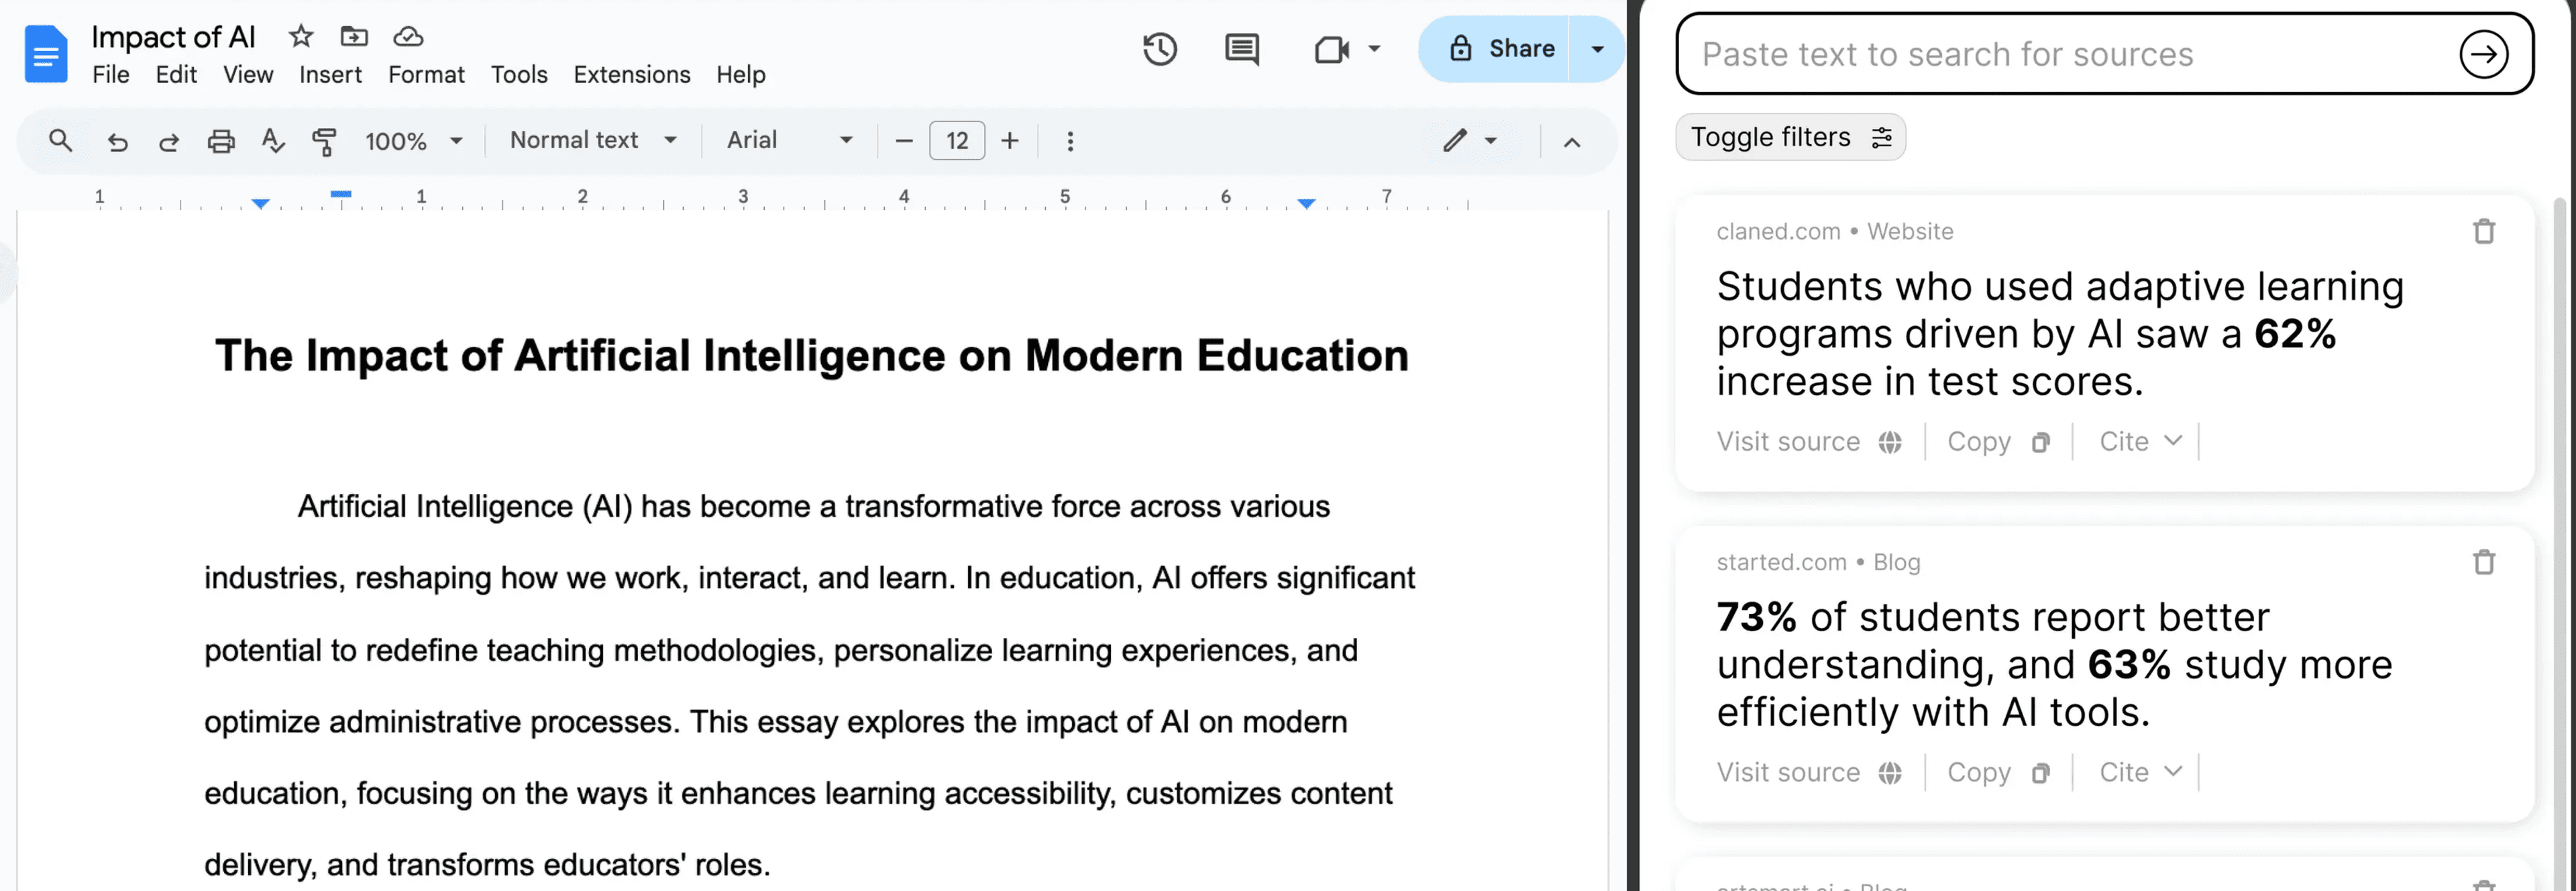Expand Cite options on claned.com card
This screenshot has height=891, width=2576.
[2140, 441]
